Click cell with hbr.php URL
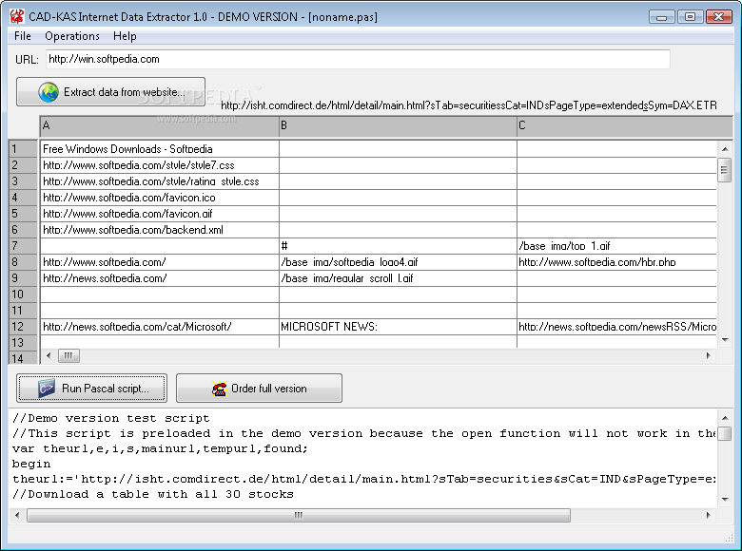 point(617,262)
